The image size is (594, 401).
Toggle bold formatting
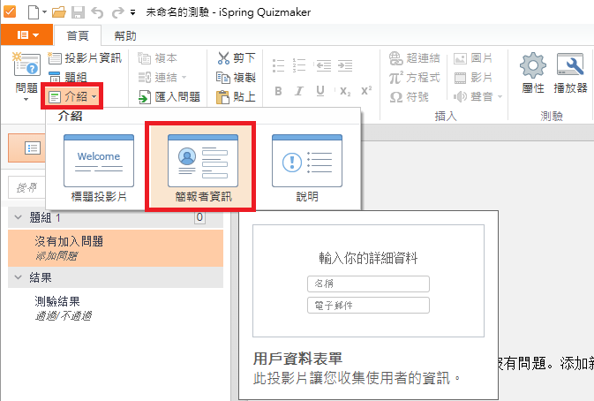278,91
